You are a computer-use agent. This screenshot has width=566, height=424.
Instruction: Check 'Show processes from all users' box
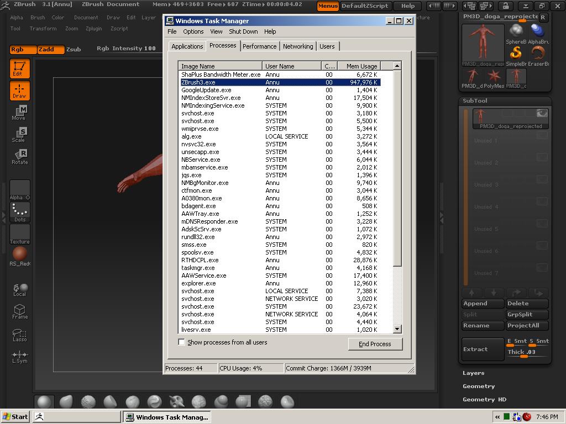tap(181, 342)
